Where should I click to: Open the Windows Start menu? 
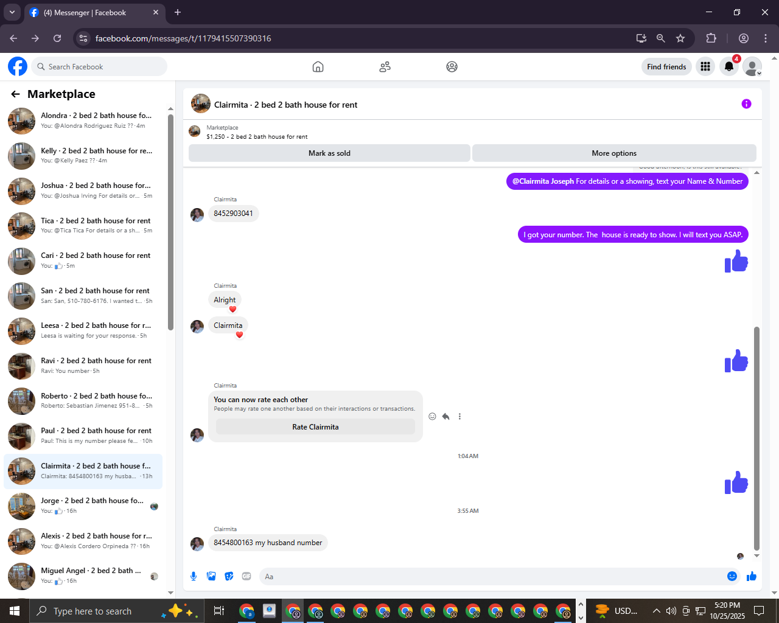[x=14, y=611]
